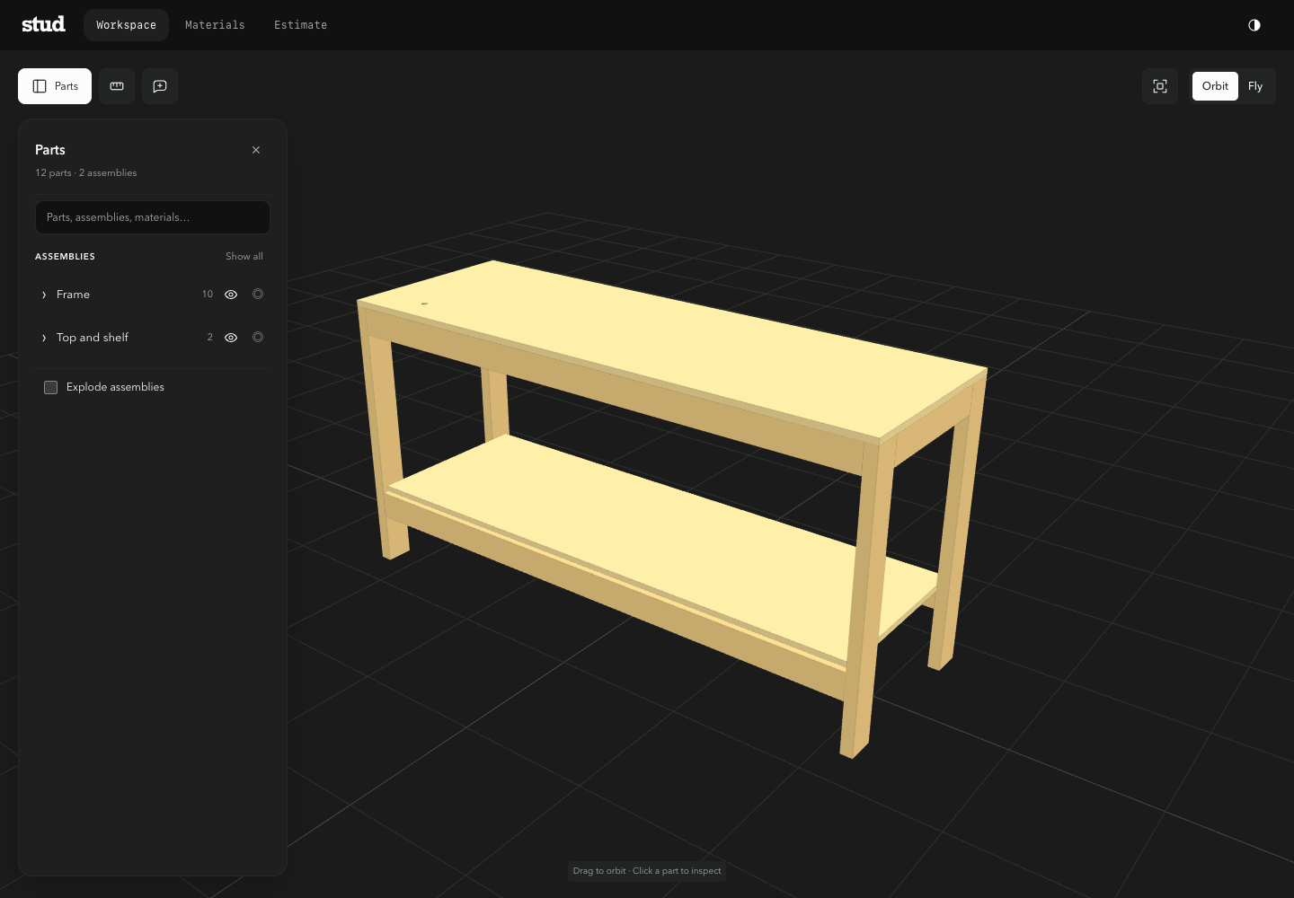Toggle the Parts panel button
This screenshot has width=1294, height=898.
[x=55, y=86]
